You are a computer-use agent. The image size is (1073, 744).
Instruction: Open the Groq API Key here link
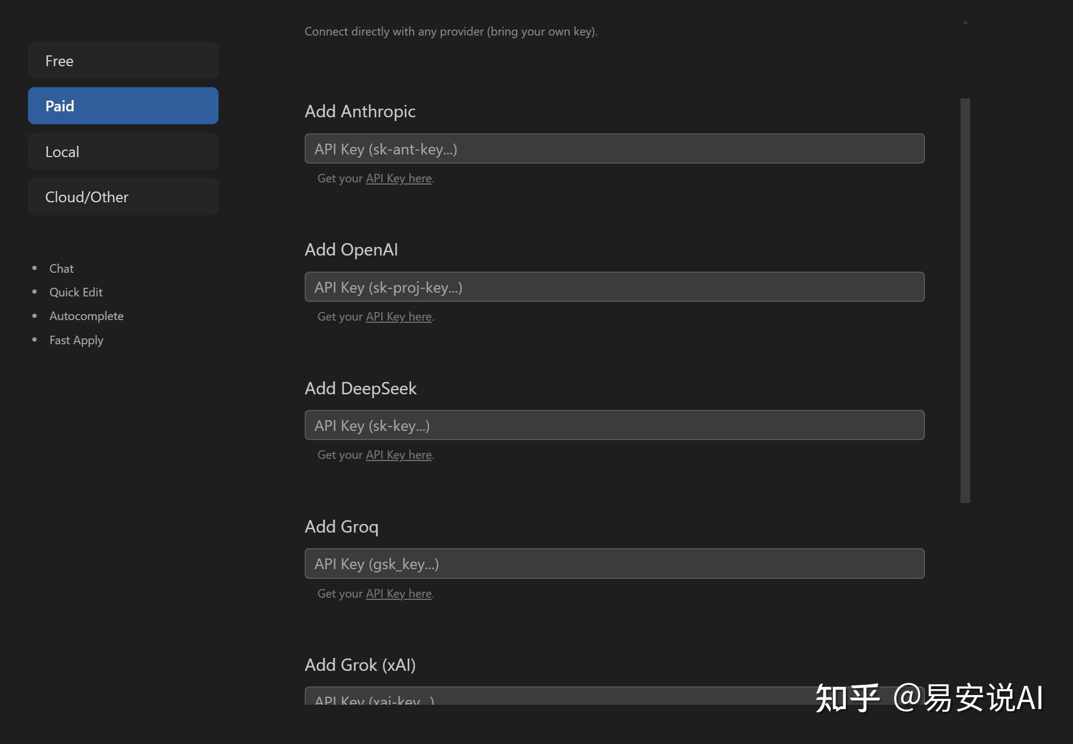[398, 593]
